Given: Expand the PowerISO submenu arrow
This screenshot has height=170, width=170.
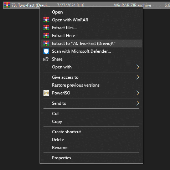Looking at the screenshot, I should tap(138, 93).
